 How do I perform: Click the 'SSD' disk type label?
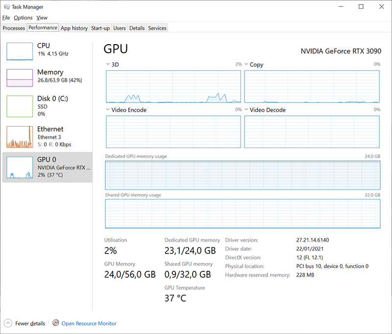pos(43,106)
